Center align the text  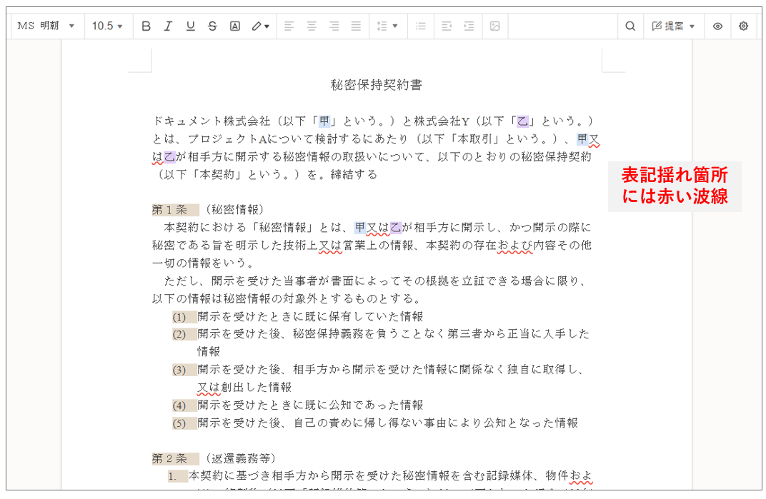[x=312, y=26]
